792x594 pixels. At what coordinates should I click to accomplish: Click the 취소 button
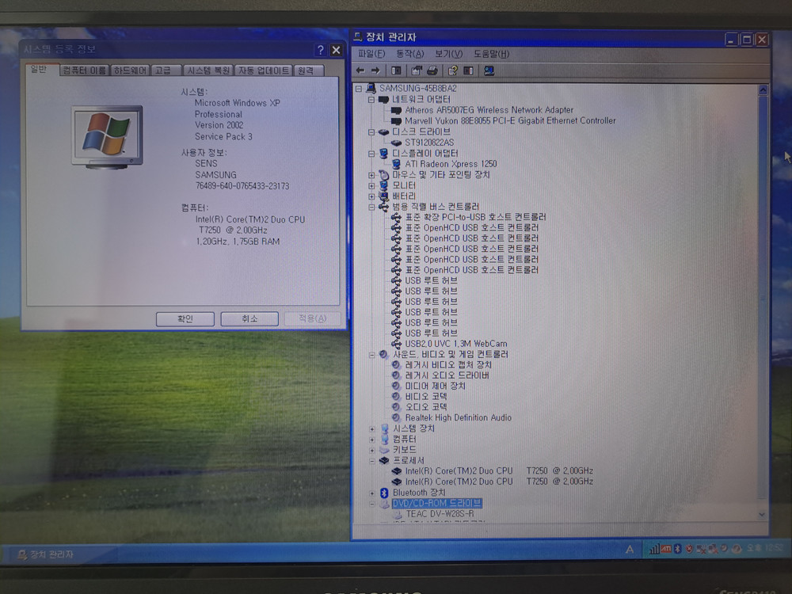tap(249, 318)
